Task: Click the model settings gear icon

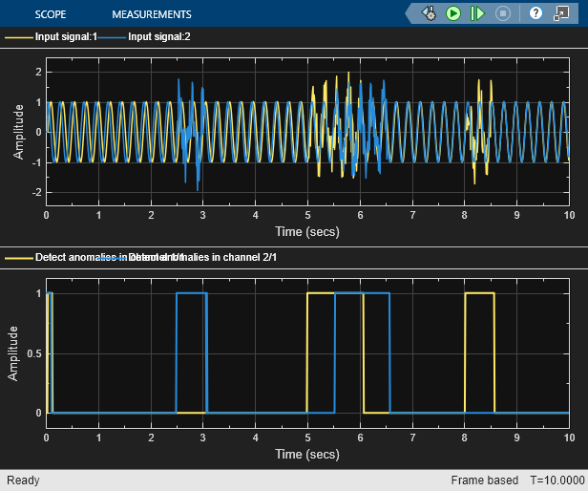Action: pos(429,13)
